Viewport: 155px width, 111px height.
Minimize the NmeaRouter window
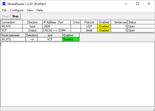126,4
